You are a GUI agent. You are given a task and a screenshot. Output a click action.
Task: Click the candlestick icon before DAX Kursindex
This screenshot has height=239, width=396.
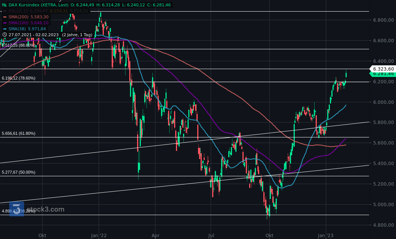click(4, 6)
